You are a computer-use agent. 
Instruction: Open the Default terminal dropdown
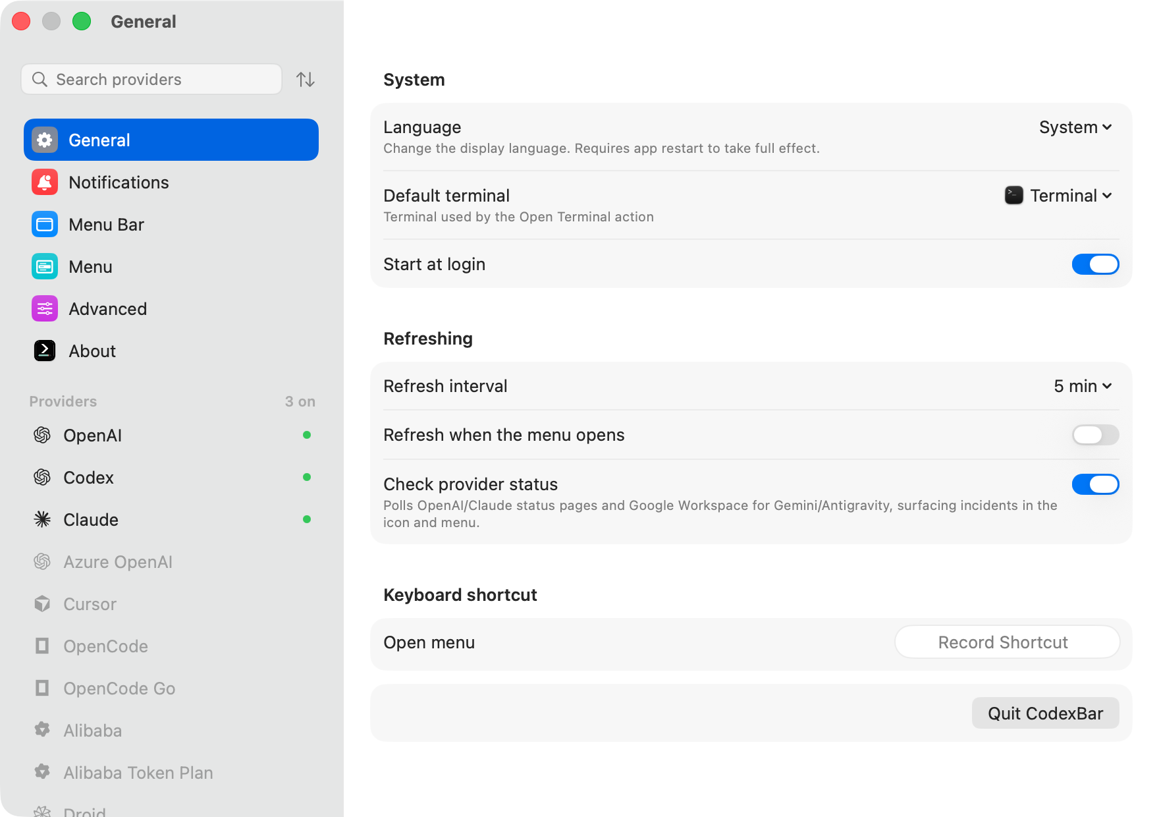[x=1059, y=196]
